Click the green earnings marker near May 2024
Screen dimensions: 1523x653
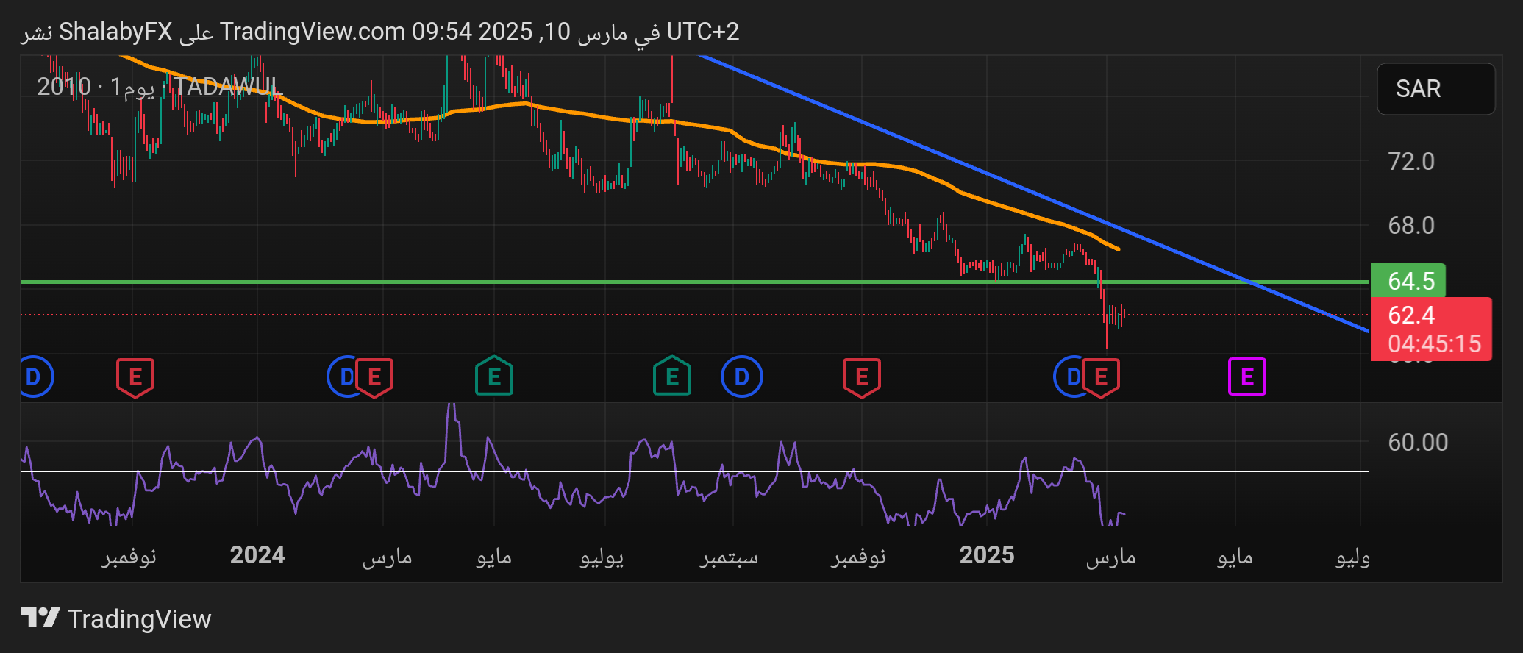(x=493, y=377)
